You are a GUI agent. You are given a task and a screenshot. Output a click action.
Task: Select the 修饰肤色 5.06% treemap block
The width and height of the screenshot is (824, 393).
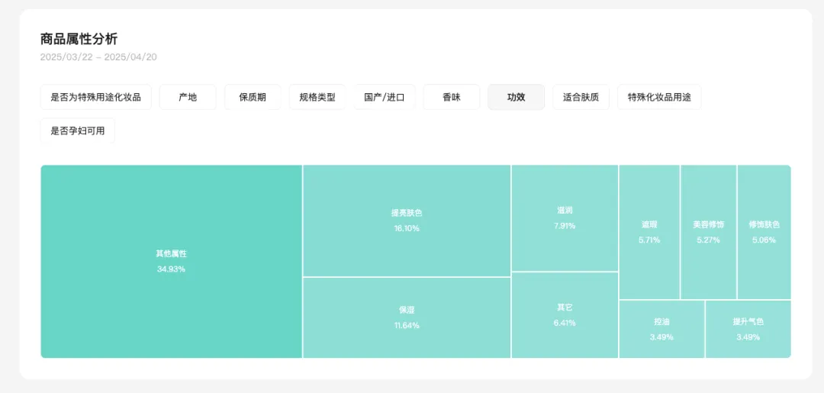click(x=764, y=232)
